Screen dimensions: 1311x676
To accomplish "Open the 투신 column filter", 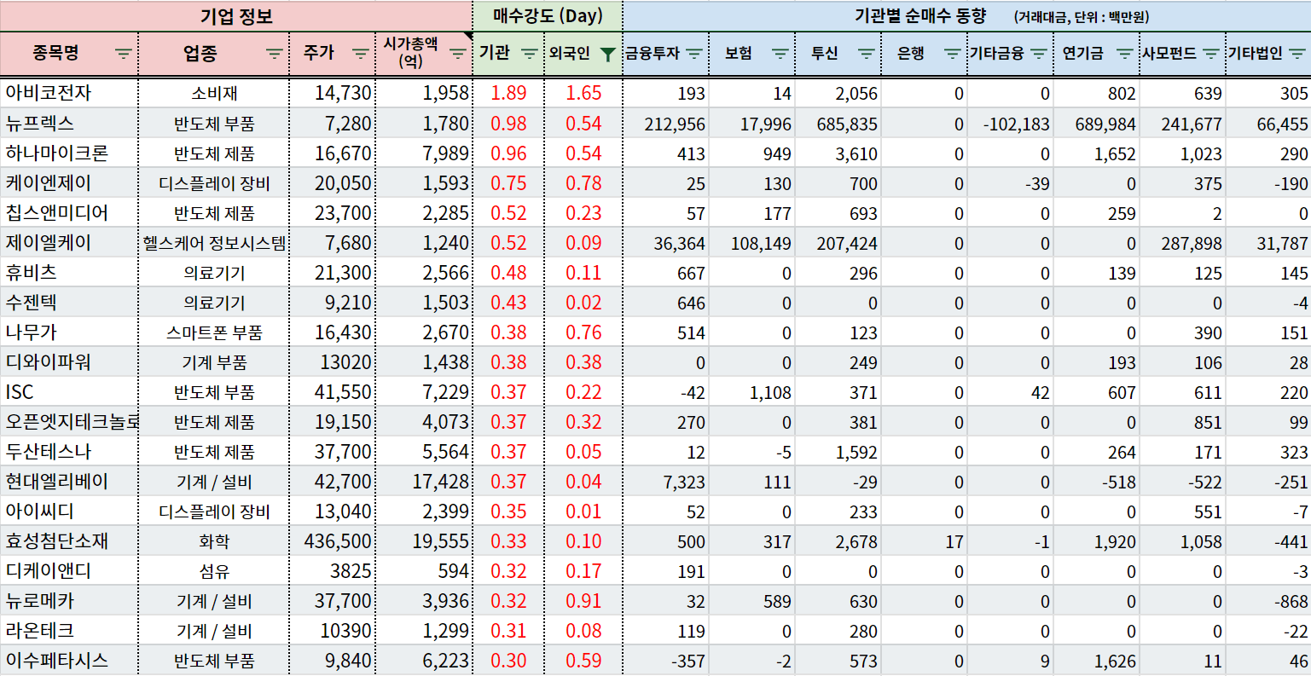I will pos(867,54).
